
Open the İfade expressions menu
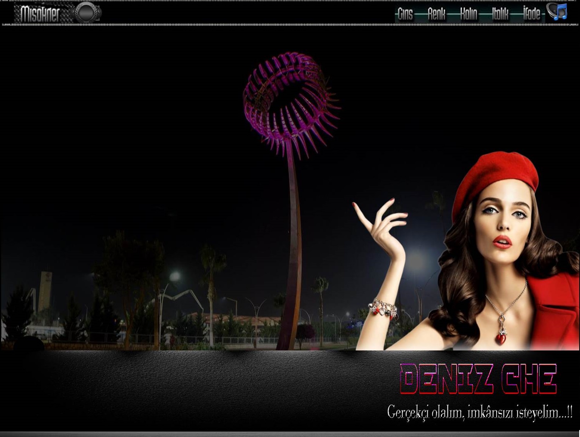coord(532,14)
